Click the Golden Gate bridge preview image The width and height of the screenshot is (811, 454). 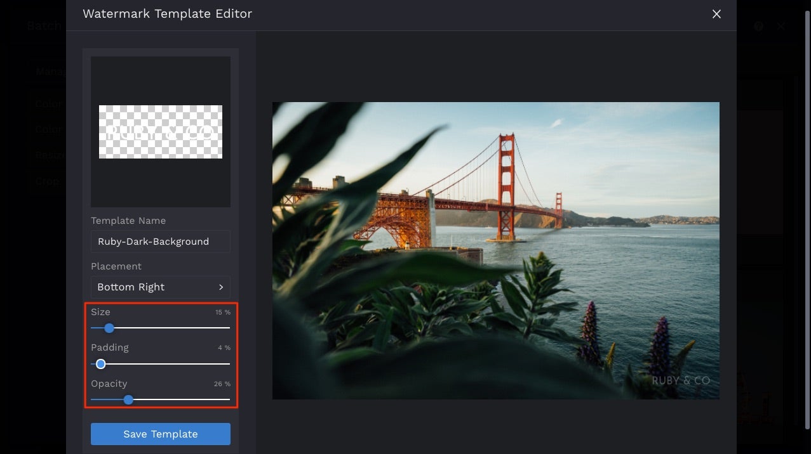495,250
